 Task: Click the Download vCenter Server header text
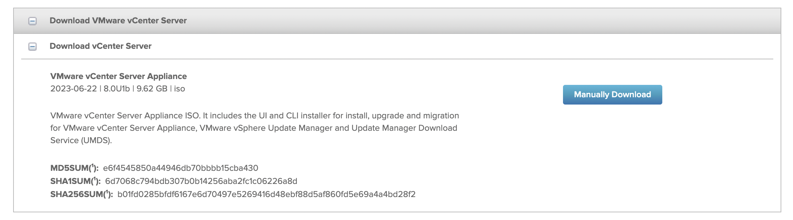(x=100, y=46)
